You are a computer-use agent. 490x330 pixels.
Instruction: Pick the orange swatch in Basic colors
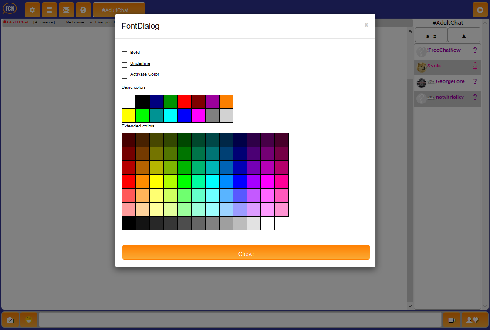coord(226,102)
